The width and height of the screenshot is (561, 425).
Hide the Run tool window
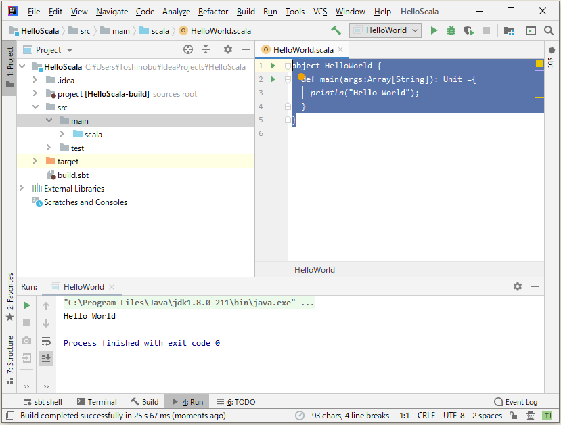click(x=535, y=286)
